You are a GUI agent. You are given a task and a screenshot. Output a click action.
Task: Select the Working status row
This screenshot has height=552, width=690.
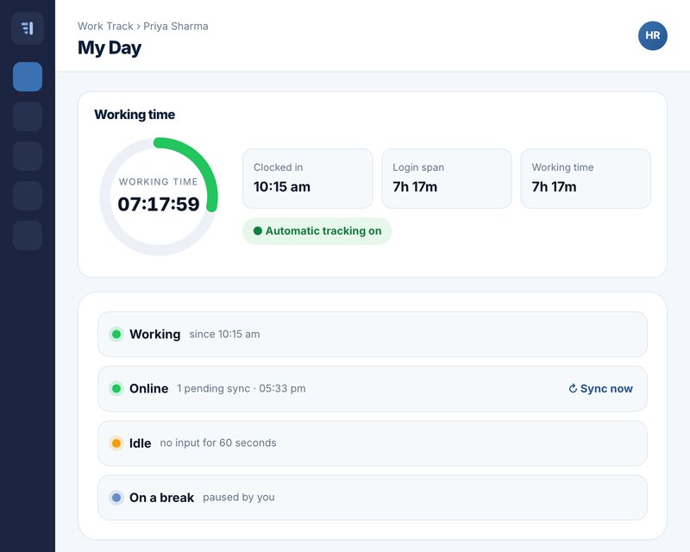(x=373, y=334)
